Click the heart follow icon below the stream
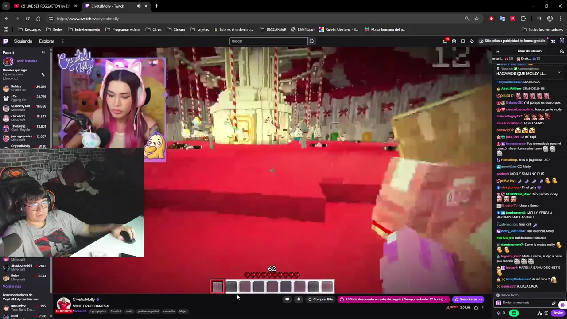This screenshot has height=319, width=567. click(287, 300)
